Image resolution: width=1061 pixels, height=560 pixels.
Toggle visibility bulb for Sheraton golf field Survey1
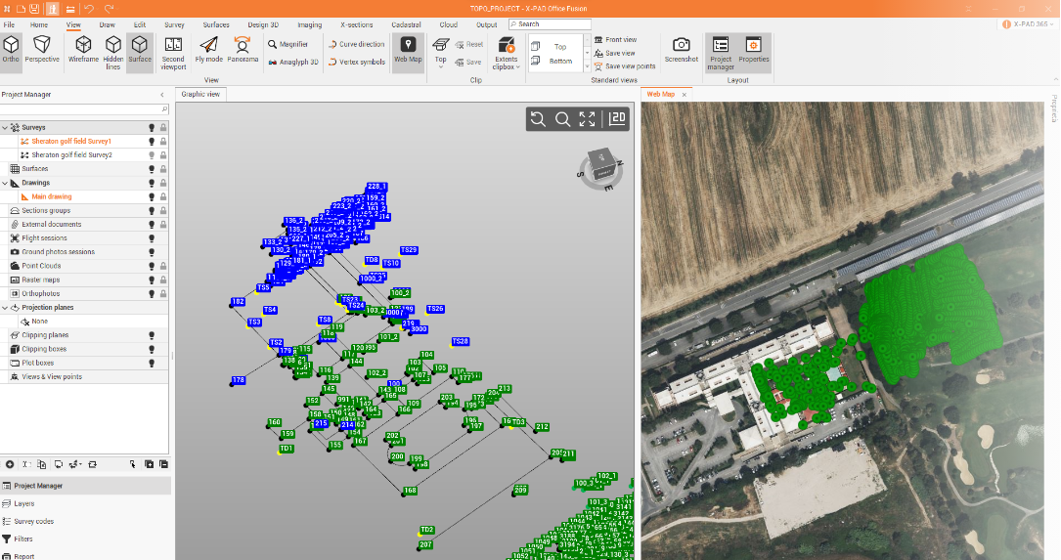tap(152, 142)
